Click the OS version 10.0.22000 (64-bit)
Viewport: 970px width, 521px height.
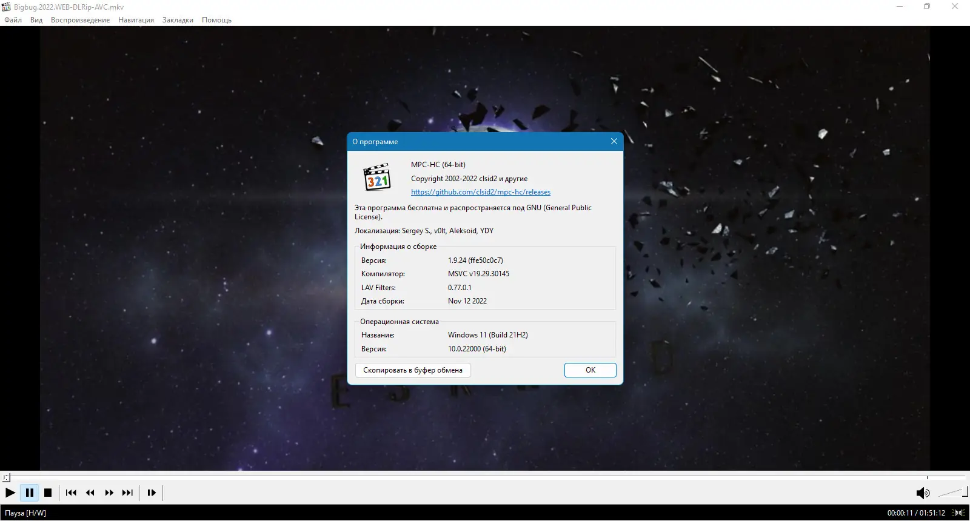[x=477, y=349]
